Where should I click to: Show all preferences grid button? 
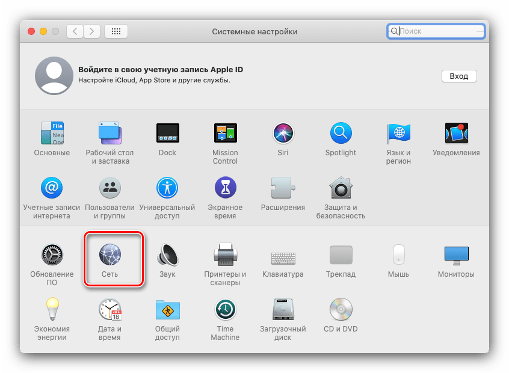pos(116,31)
